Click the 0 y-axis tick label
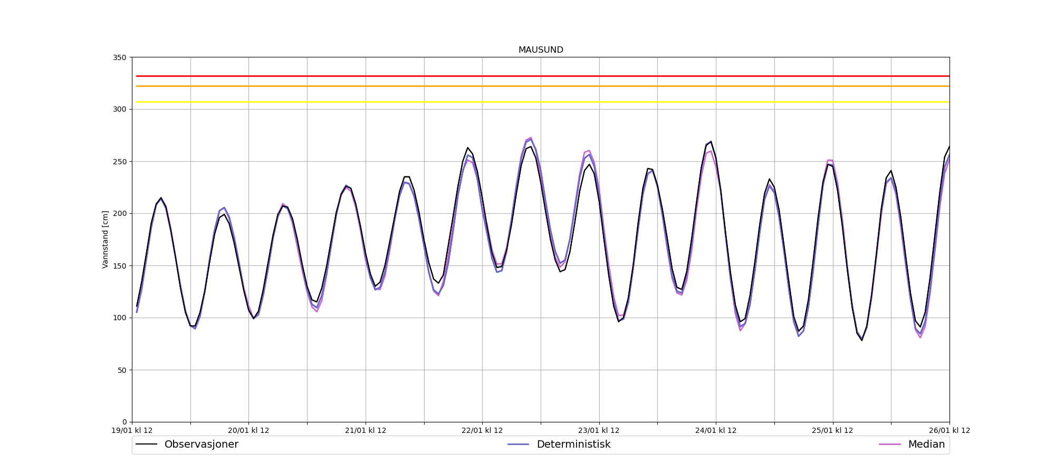Viewport: 1055px width, 474px height. click(x=124, y=422)
